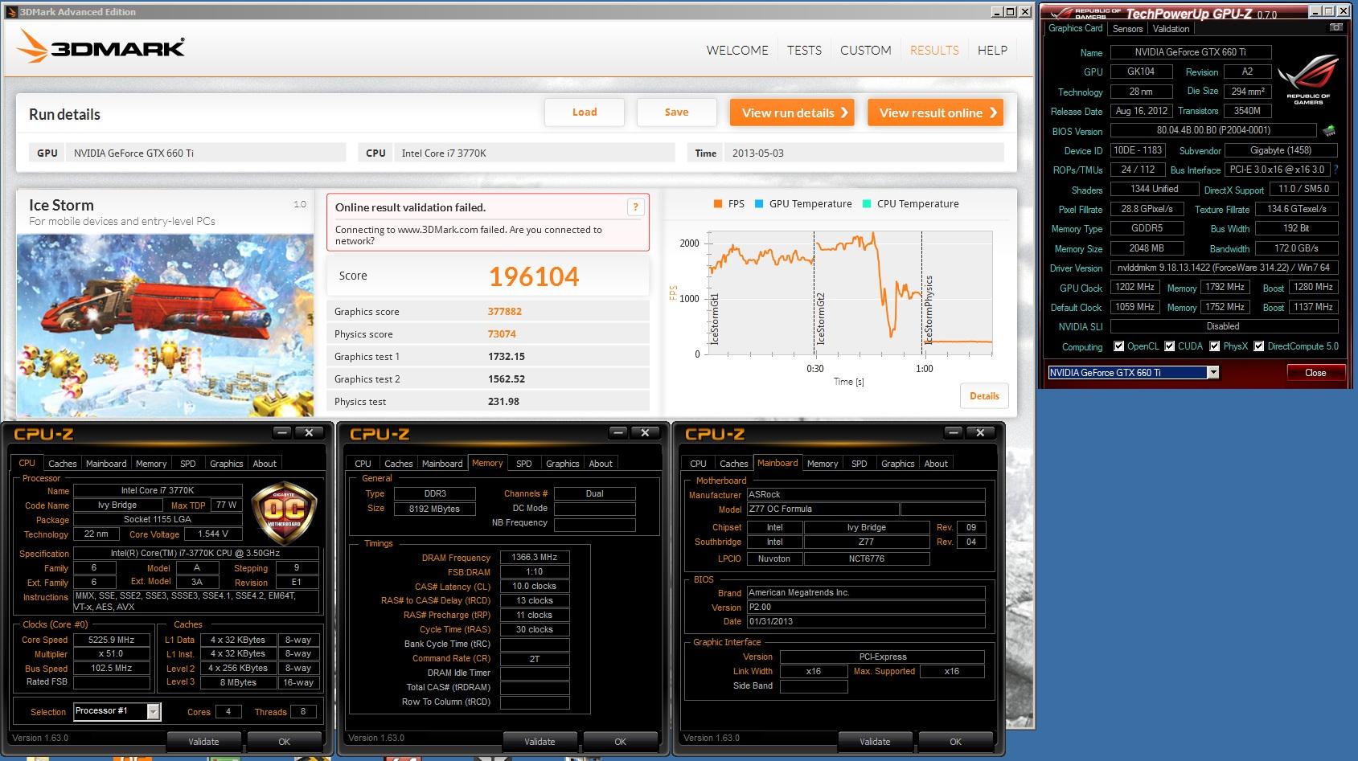Click OK in the CPU-Z Processor window
This screenshot has height=761, width=1358.
click(x=284, y=742)
